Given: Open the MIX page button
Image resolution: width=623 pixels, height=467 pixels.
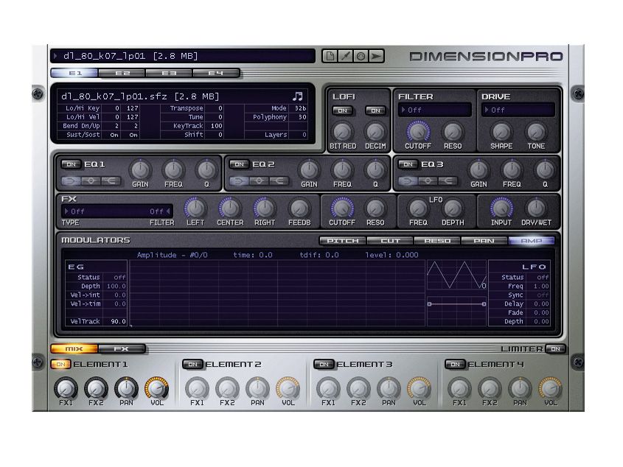Looking at the screenshot, I should (x=74, y=348).
